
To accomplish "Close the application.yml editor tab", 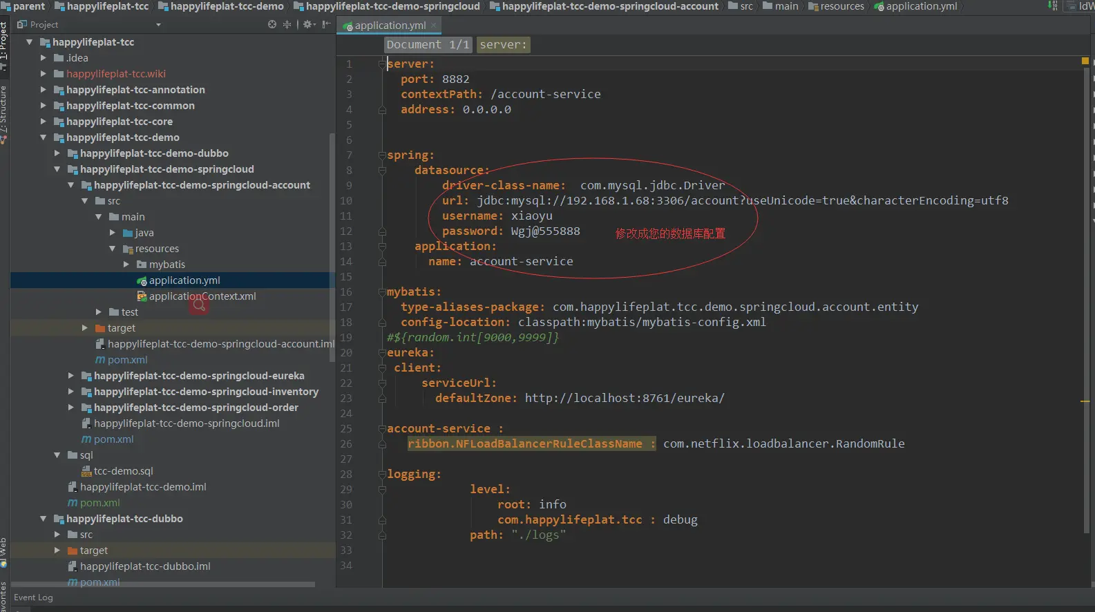I will 434,26.
